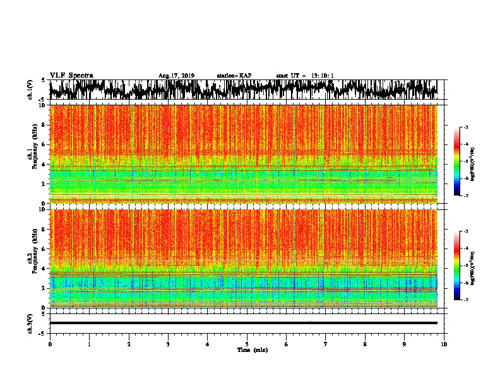Viewport: 500px width, 386px height.
Task: Click time axis tick label "0"
Action: tap(50, 344)
